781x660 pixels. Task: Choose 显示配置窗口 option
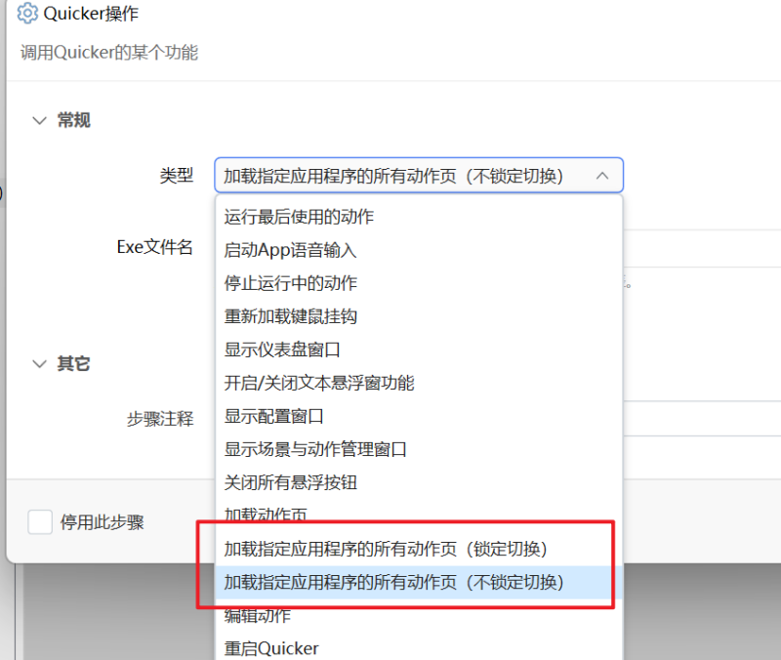click(x=419, y=416)
